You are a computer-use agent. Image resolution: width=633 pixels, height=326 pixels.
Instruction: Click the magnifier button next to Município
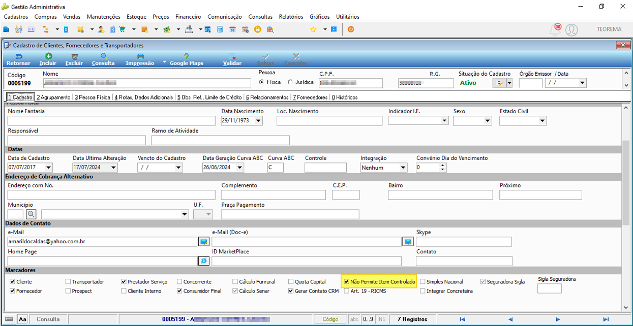point(32,214)
